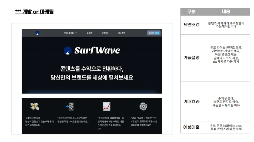Click the flying money icon
254x142 pixels.
[35, 107]
